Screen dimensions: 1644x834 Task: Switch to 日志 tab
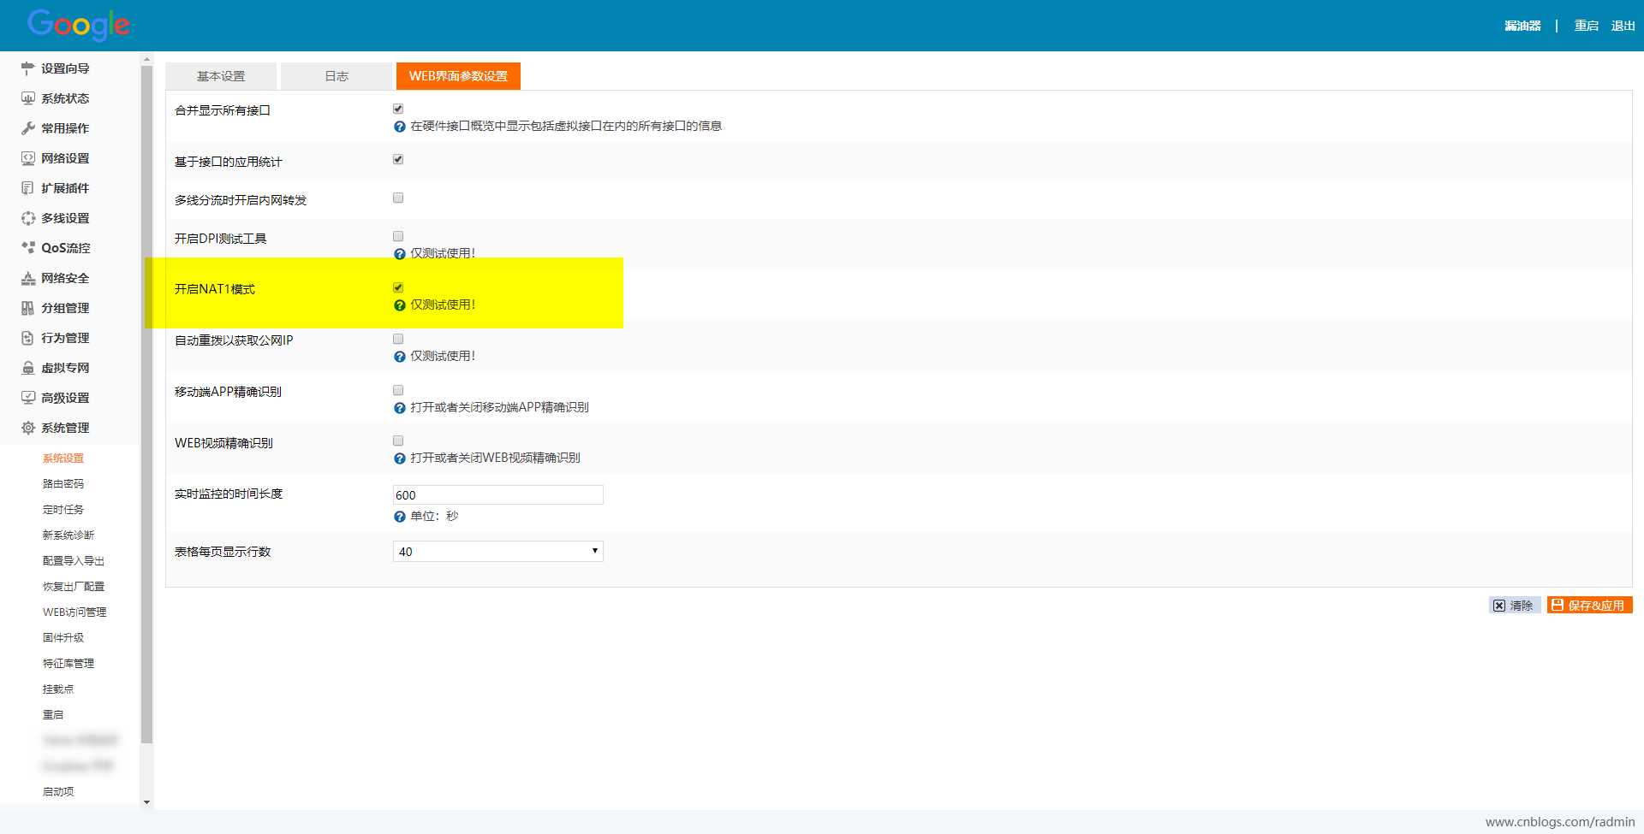pos(337,76)
